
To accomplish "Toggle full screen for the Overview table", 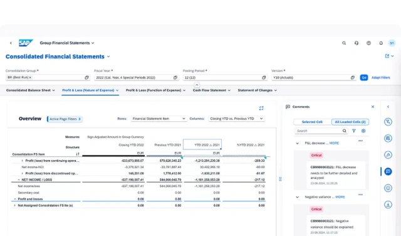I will tap(261, 108).
